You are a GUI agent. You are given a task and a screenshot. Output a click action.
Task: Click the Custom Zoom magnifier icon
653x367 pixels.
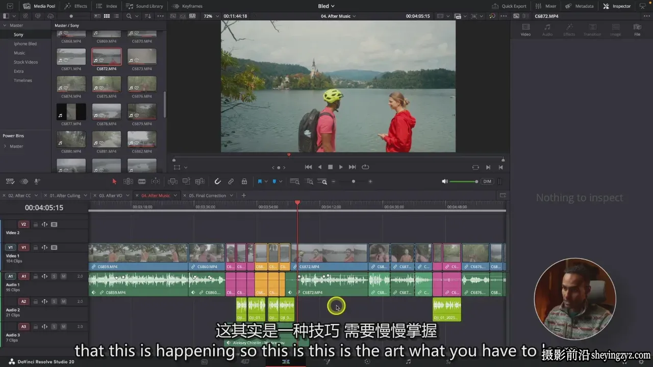click(322, 181)
